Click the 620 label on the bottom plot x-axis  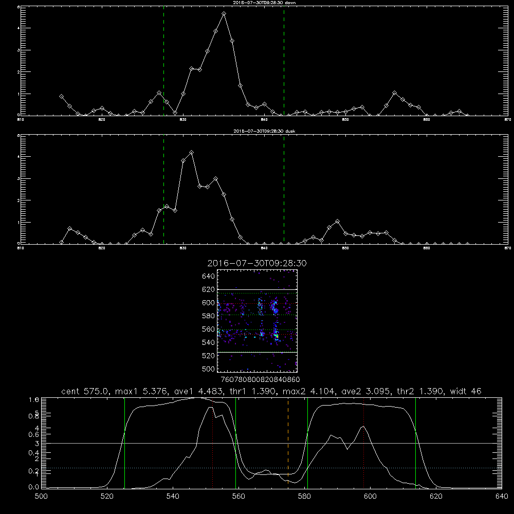[436, 497]
